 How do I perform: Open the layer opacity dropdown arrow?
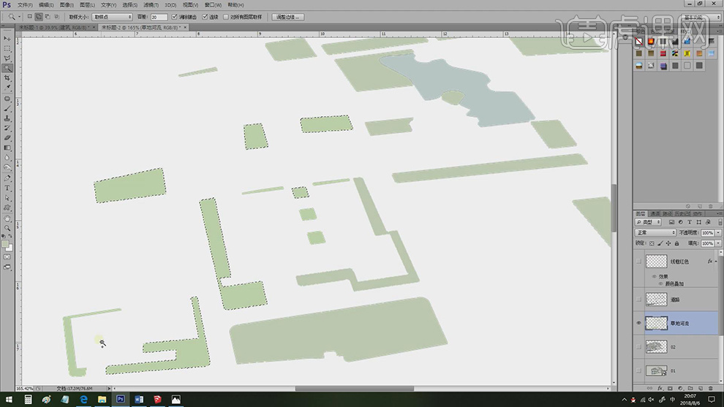(718, 232)
